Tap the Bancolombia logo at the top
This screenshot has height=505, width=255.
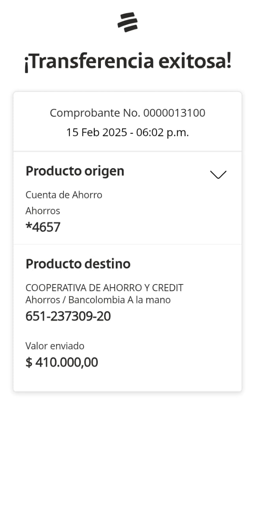coord(127,22)
